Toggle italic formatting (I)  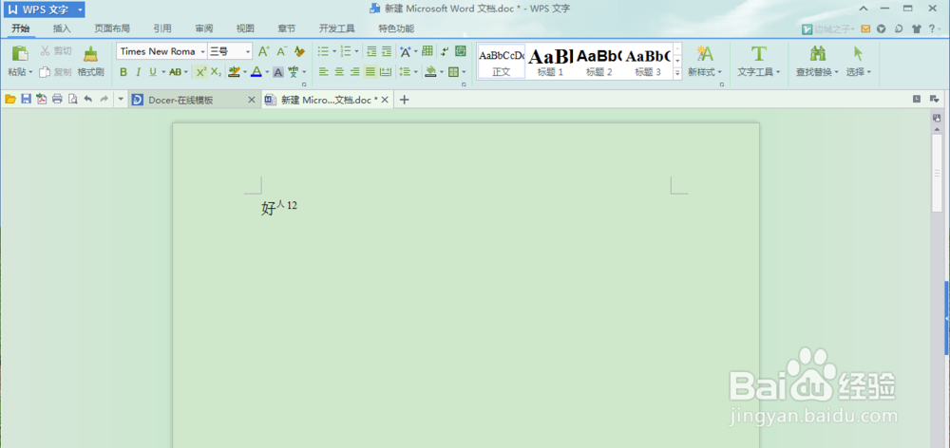tap(138, 72)
